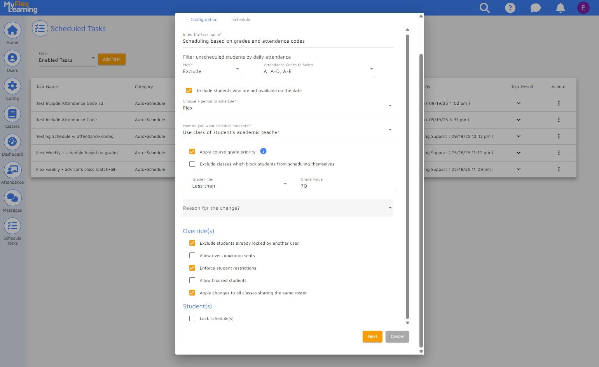The image size is (599, 367).
Task: Select the Flex Weekly - schedule based on grades row
Action: 304,153
